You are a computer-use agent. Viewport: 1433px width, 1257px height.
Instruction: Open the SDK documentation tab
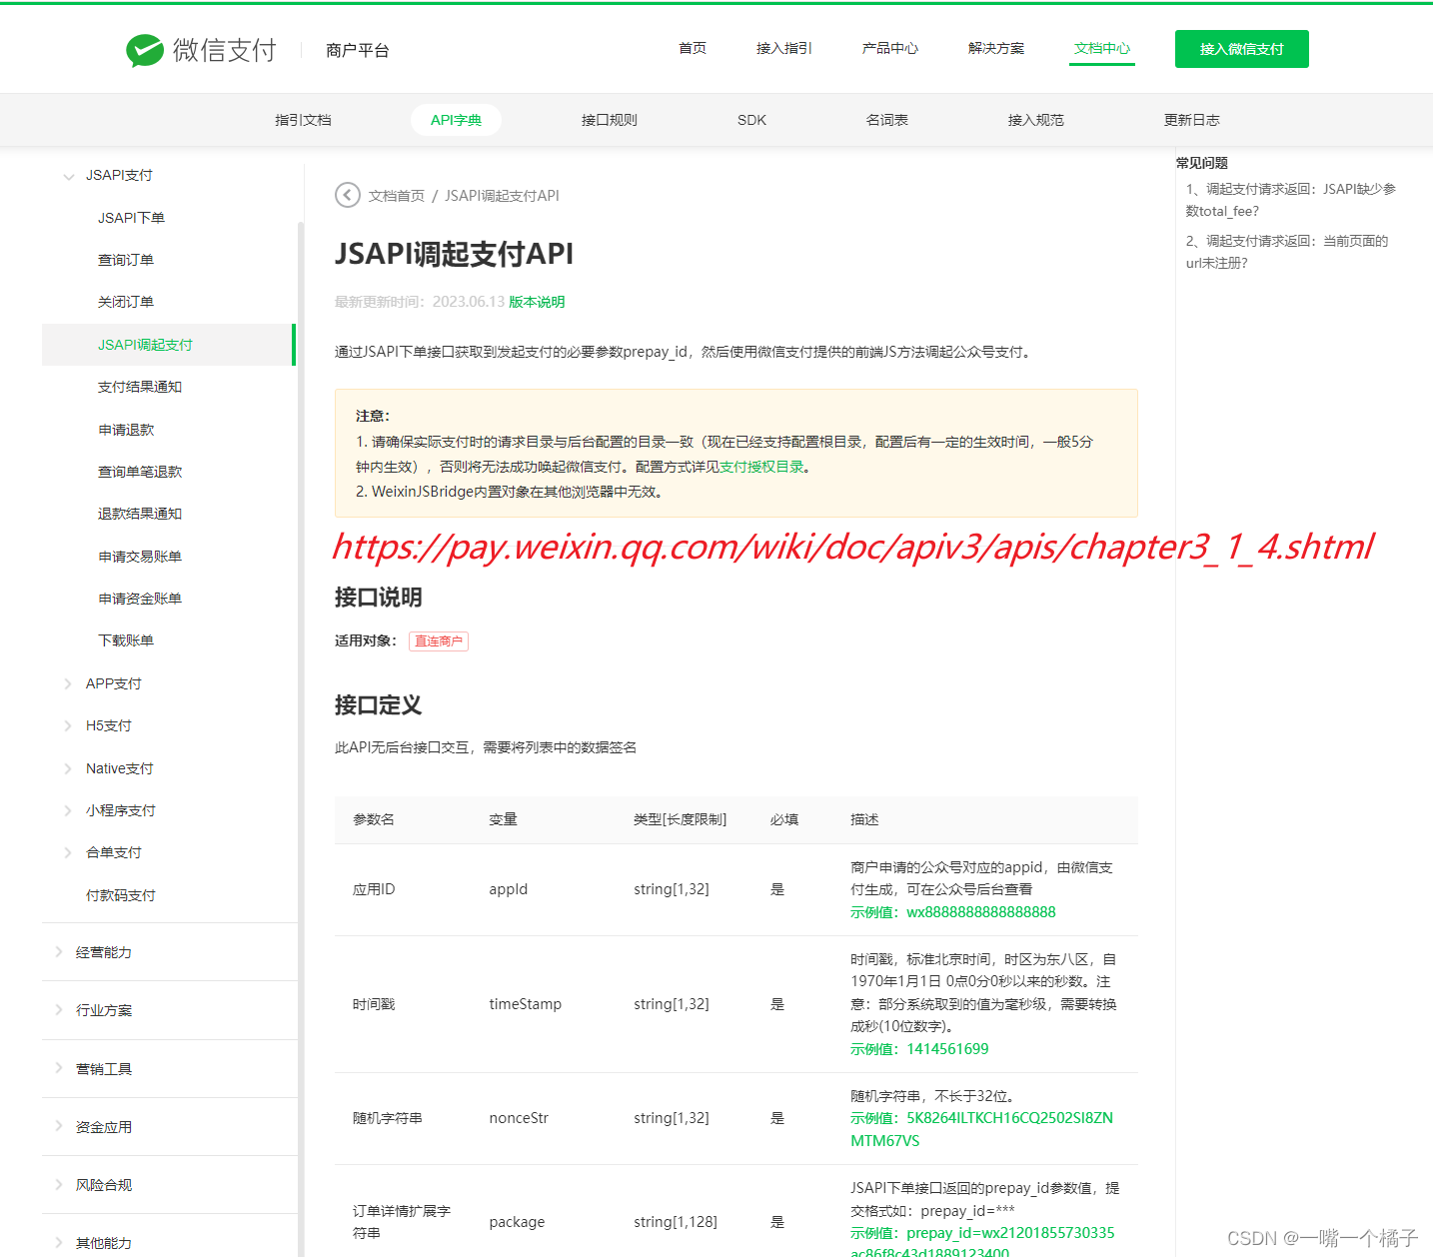coord(750,119)
